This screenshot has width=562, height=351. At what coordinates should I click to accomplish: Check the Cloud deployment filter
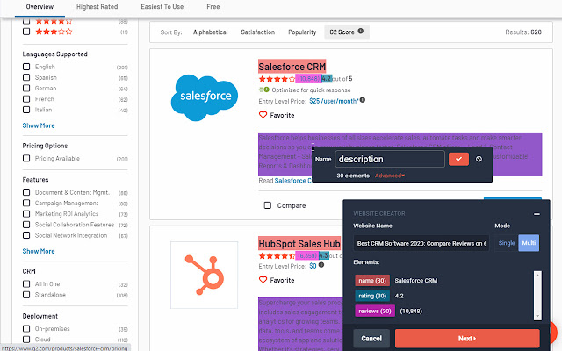(x=26, y=340)
